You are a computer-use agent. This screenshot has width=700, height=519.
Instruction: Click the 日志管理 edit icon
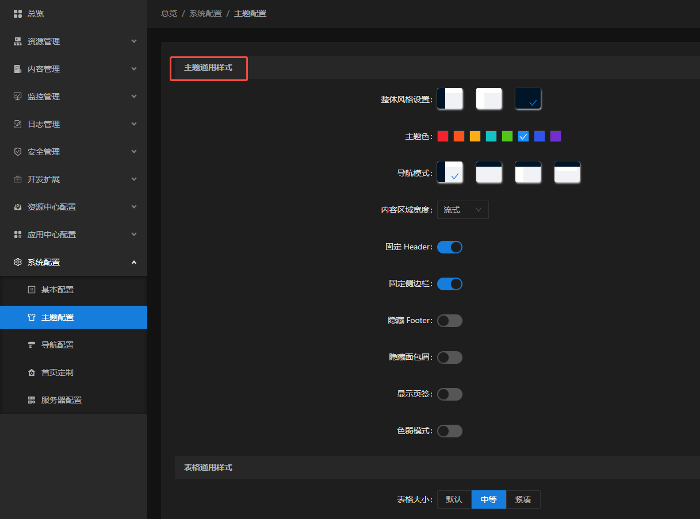point(17,124)
